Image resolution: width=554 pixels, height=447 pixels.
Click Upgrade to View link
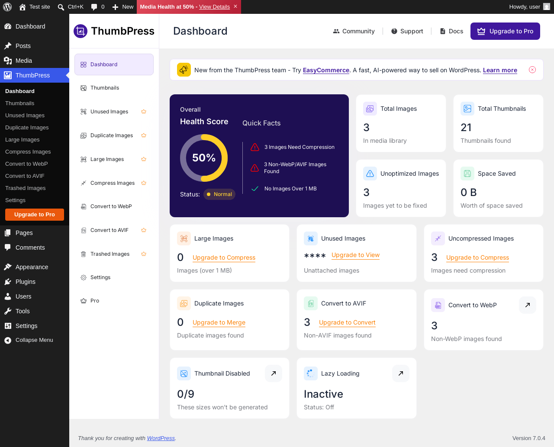point(355,255)
